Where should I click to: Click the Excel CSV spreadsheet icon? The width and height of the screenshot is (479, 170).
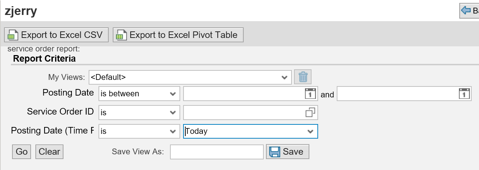tap(12, 35)
